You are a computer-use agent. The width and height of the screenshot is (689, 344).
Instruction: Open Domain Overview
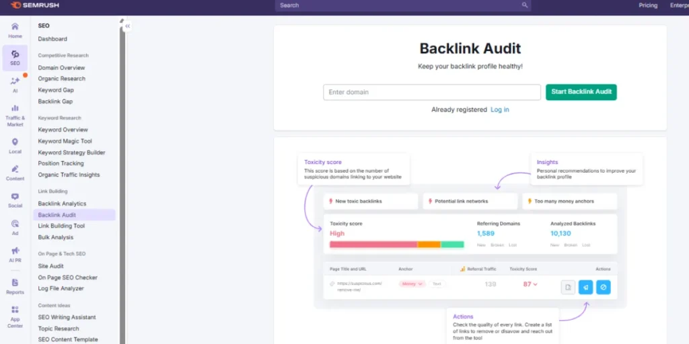pyautogui.click(x=61, y=68)
